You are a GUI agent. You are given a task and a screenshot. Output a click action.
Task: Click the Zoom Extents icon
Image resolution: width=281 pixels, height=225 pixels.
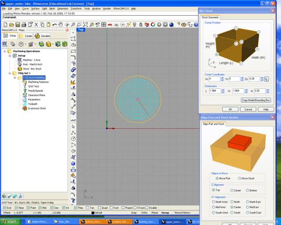[85, 25]
